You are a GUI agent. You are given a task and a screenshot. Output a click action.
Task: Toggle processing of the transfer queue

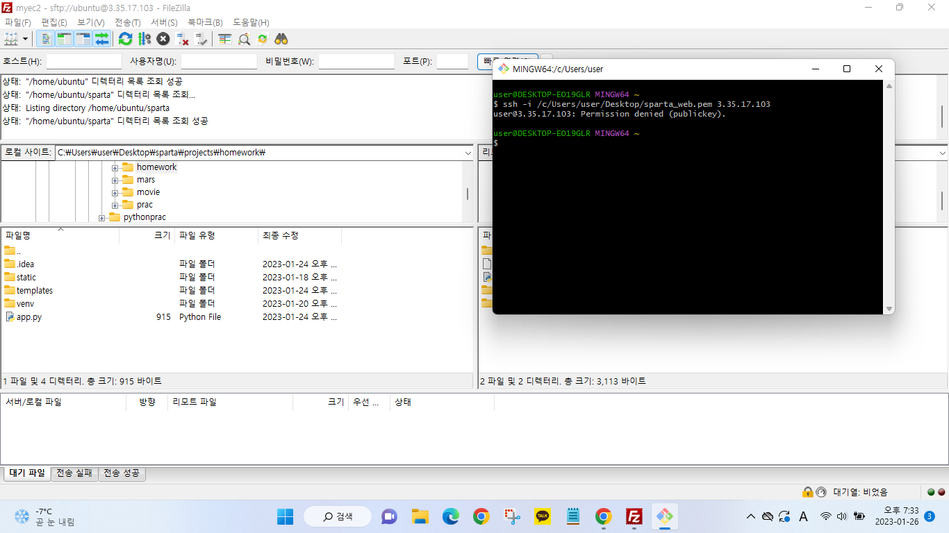(x=145, y=39)
